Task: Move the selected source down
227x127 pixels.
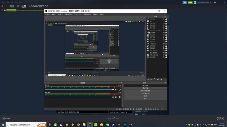Action: coord(161,79)
